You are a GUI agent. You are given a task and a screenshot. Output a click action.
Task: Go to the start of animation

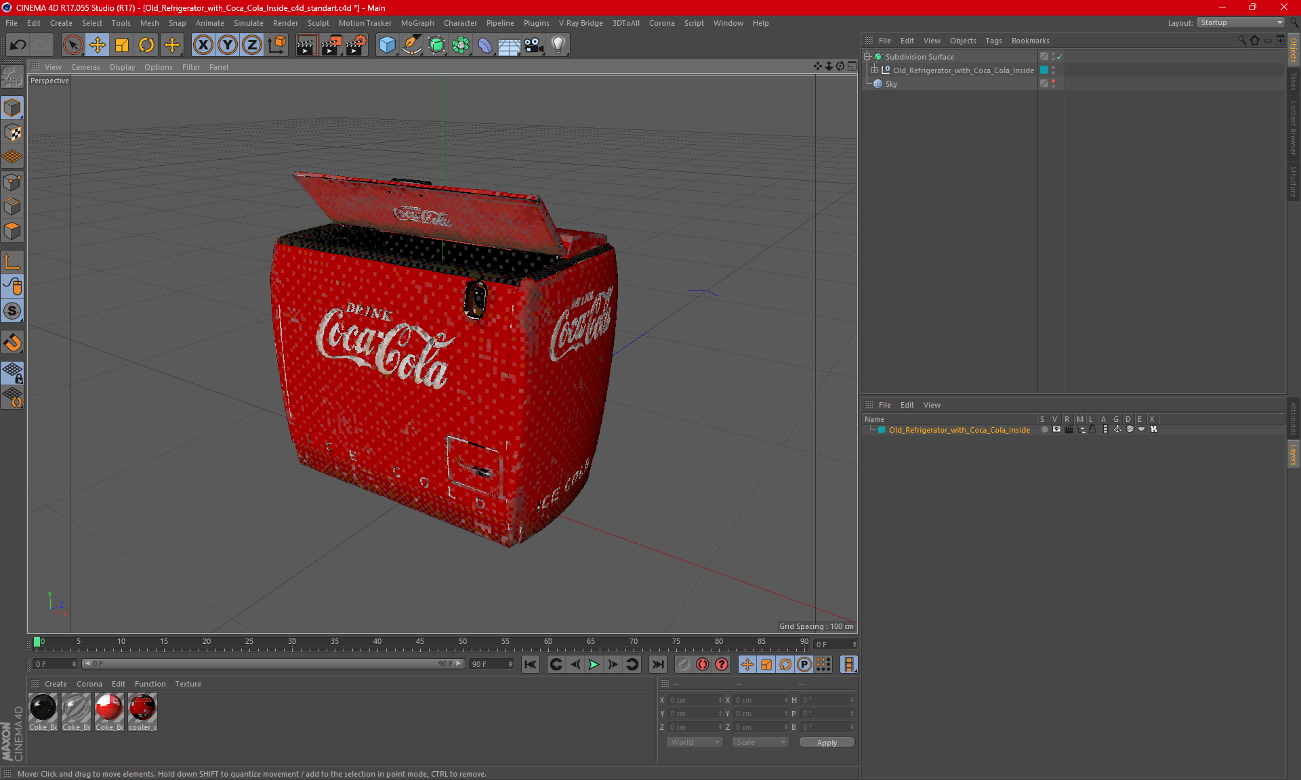(x=531, y=664)
